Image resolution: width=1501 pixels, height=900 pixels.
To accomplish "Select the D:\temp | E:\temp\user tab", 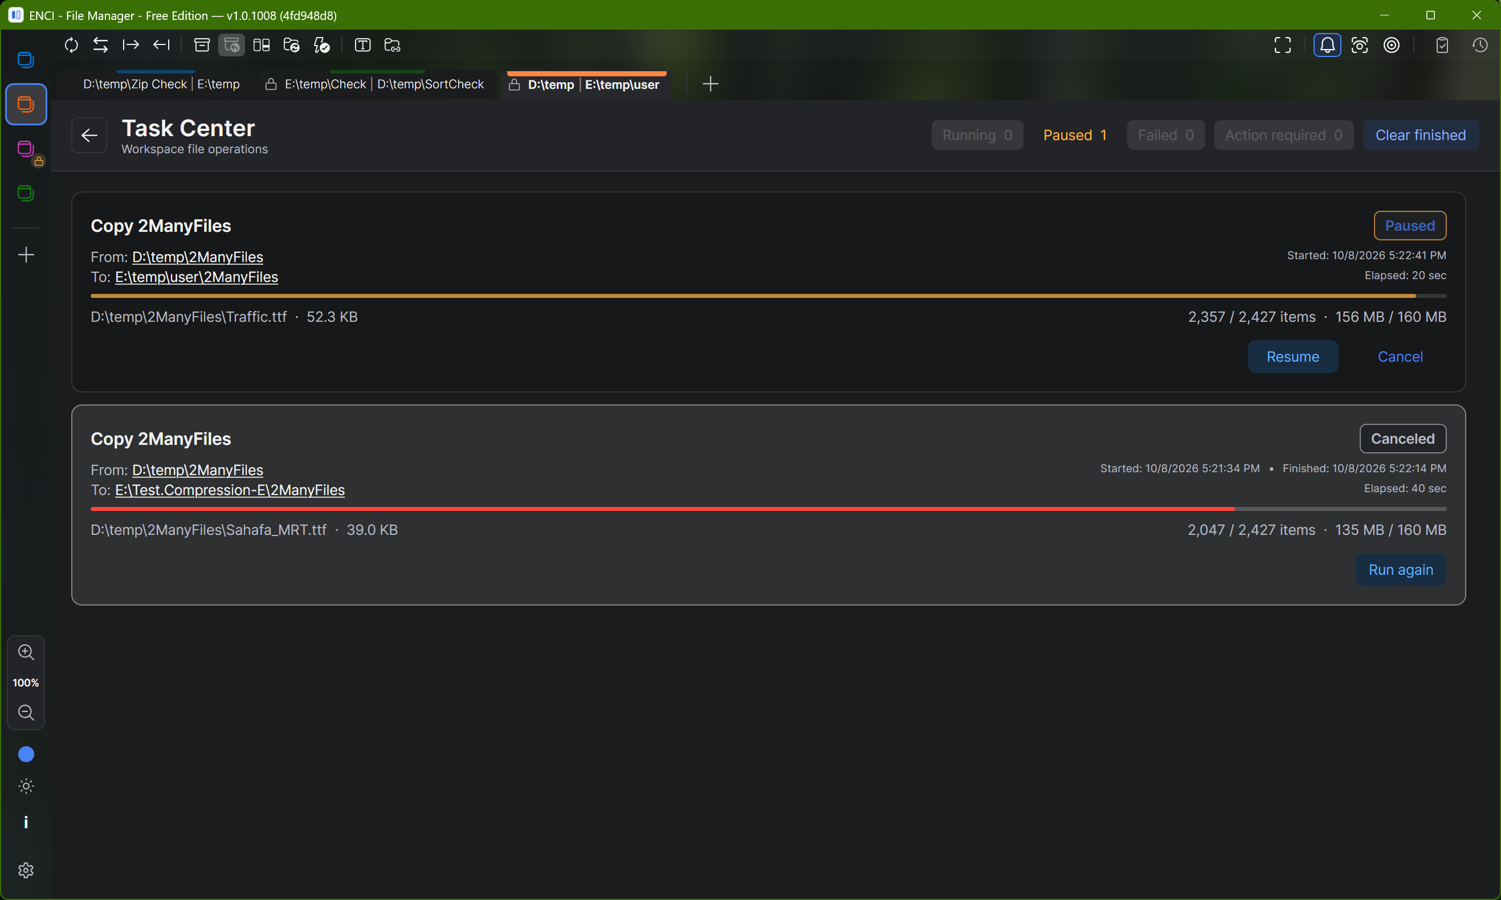I will coord(586,84).
